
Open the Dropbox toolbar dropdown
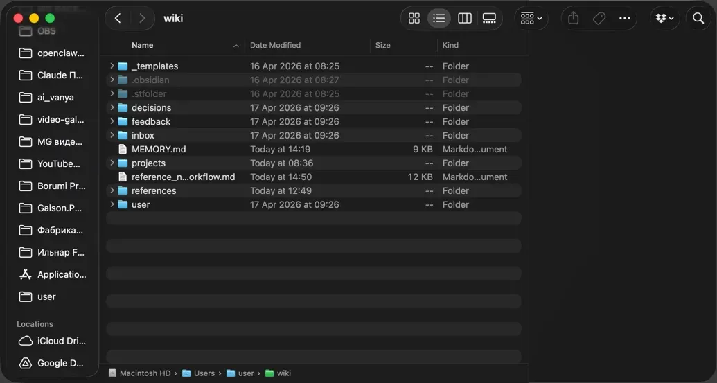665,19
